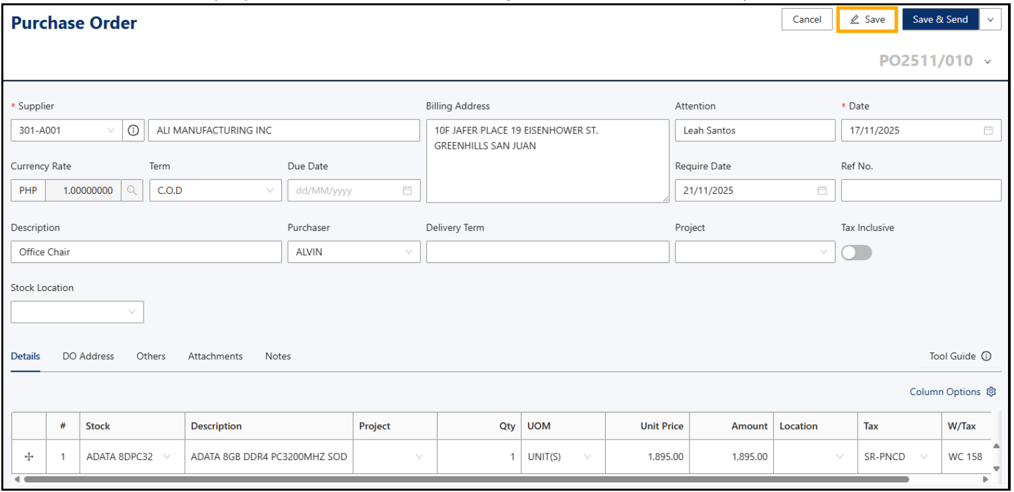1014x492 pixels.
Task: Click the Billing Address text area
Action: 548,161
